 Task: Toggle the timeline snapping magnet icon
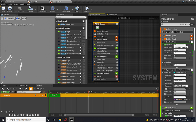pyautogui.click(x=31, y=89)
